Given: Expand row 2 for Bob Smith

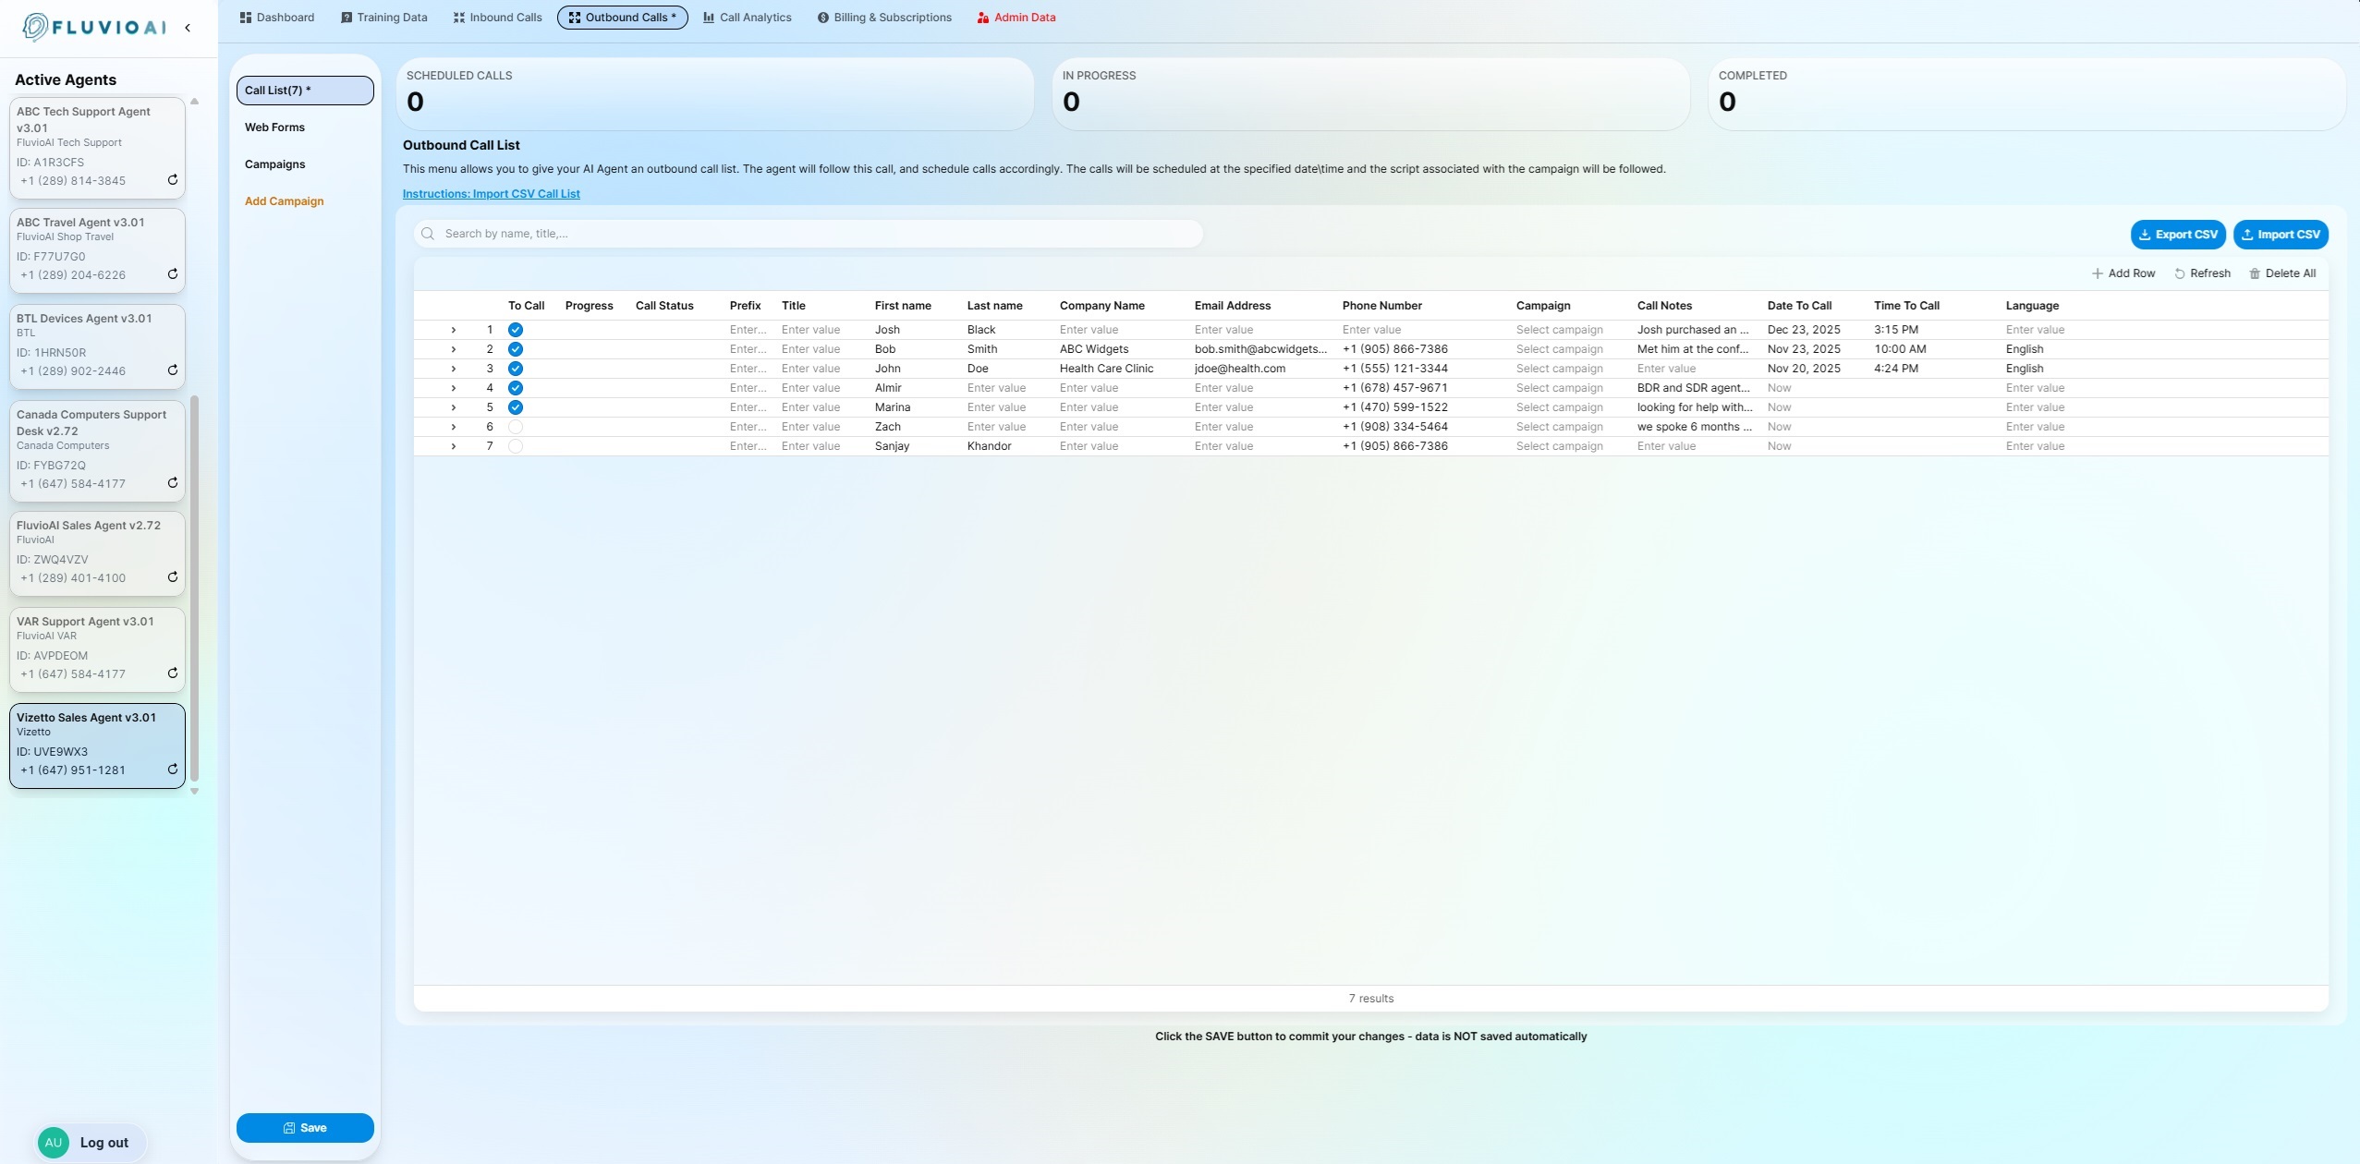Looking at the screenshot, I should (x=453, y=349).
